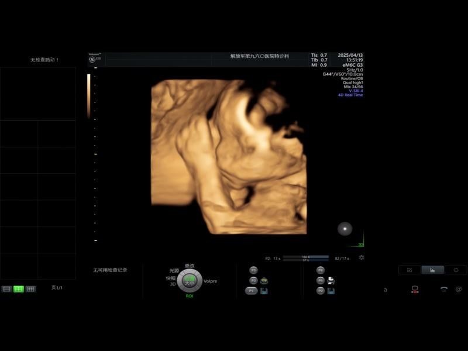Screen dimensions: 468x351
Task: Switch to the measurement chart tab
Action: (432, 270)
